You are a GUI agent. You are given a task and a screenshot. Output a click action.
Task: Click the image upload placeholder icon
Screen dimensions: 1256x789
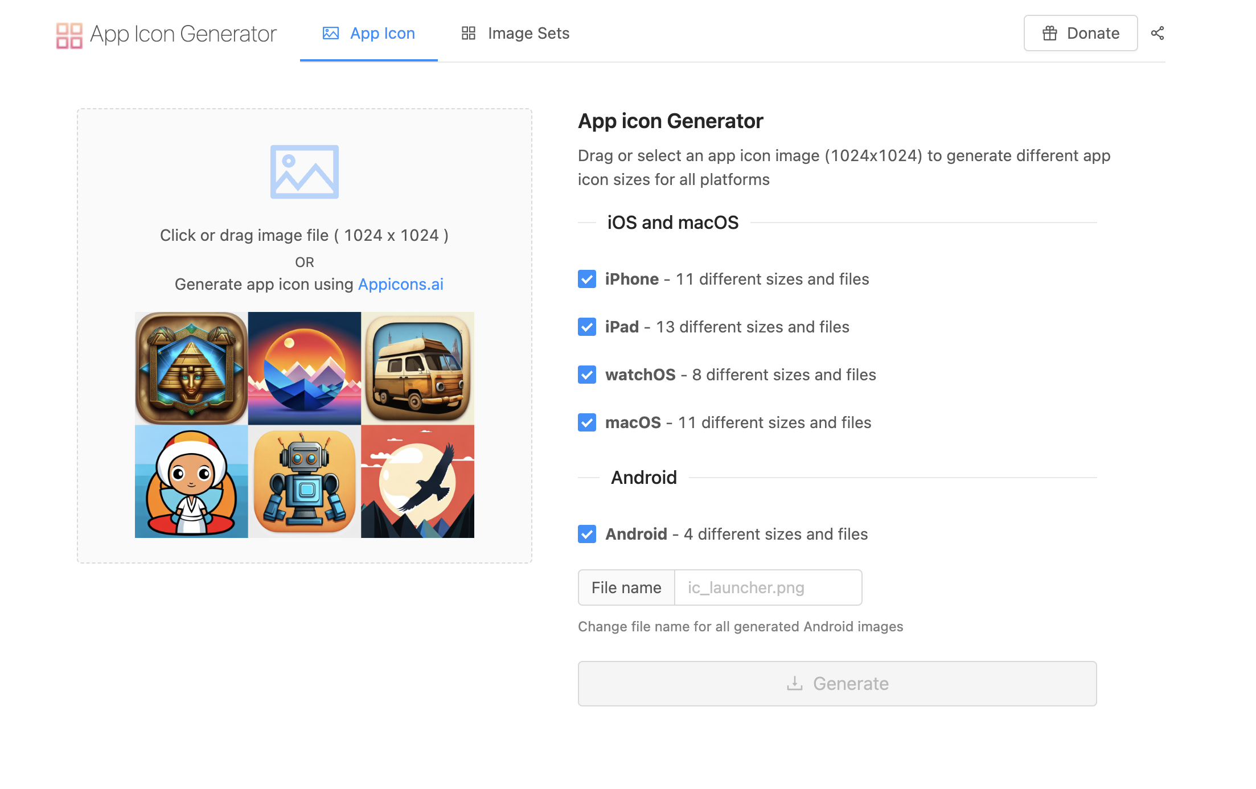coord(304,172)
